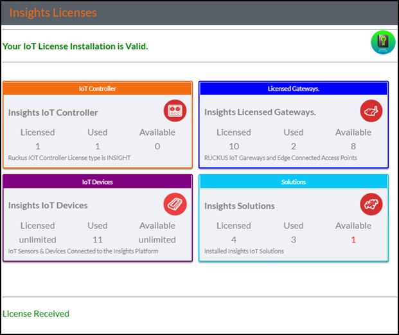Click the Solutions licensed value 4
Viewport: 399px width, 335px height.
pos(234,240)
